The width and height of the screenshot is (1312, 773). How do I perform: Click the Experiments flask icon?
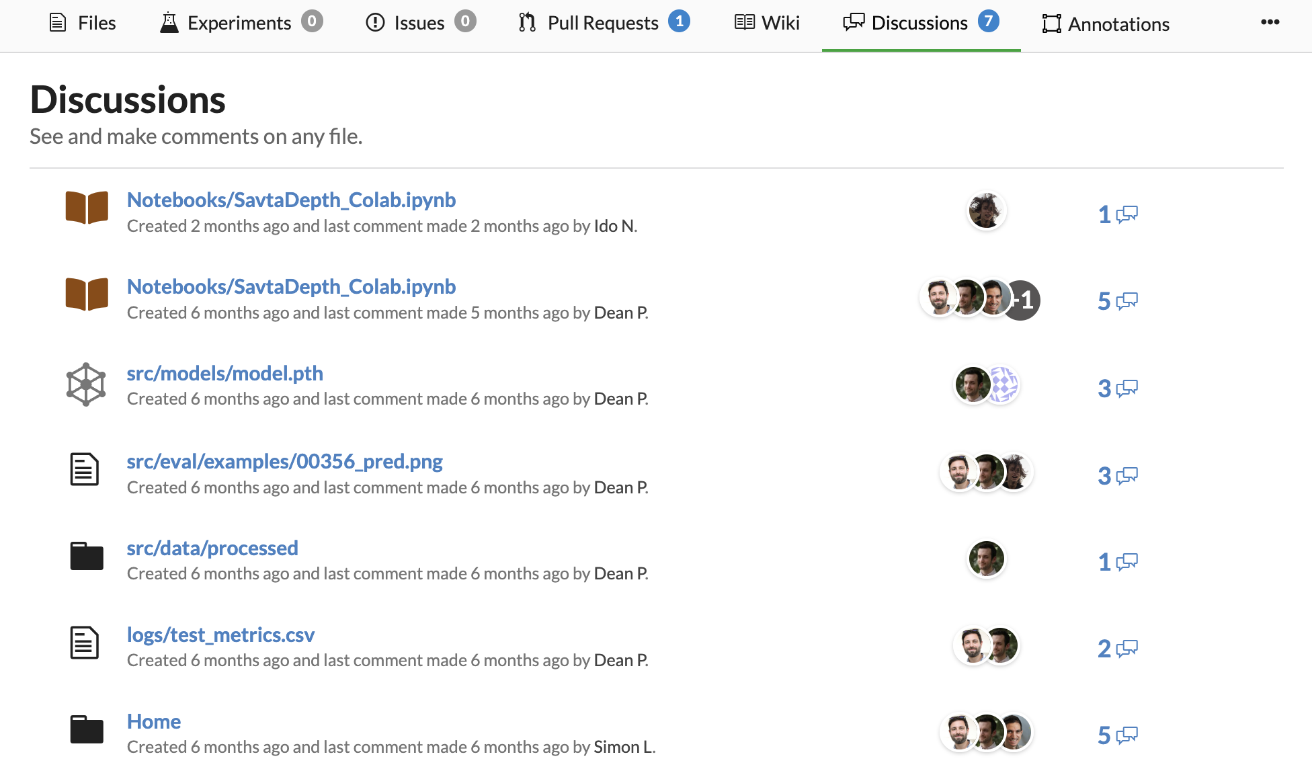click(169, 22)
